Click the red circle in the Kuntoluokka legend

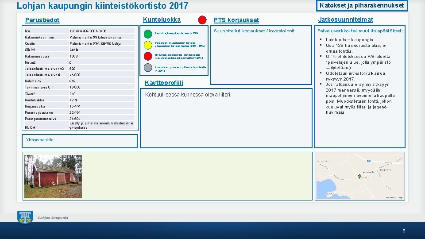point(148,56)
